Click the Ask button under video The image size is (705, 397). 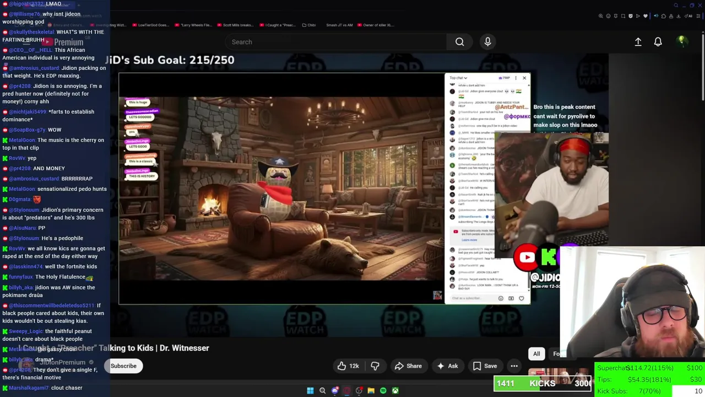(447, 366)
